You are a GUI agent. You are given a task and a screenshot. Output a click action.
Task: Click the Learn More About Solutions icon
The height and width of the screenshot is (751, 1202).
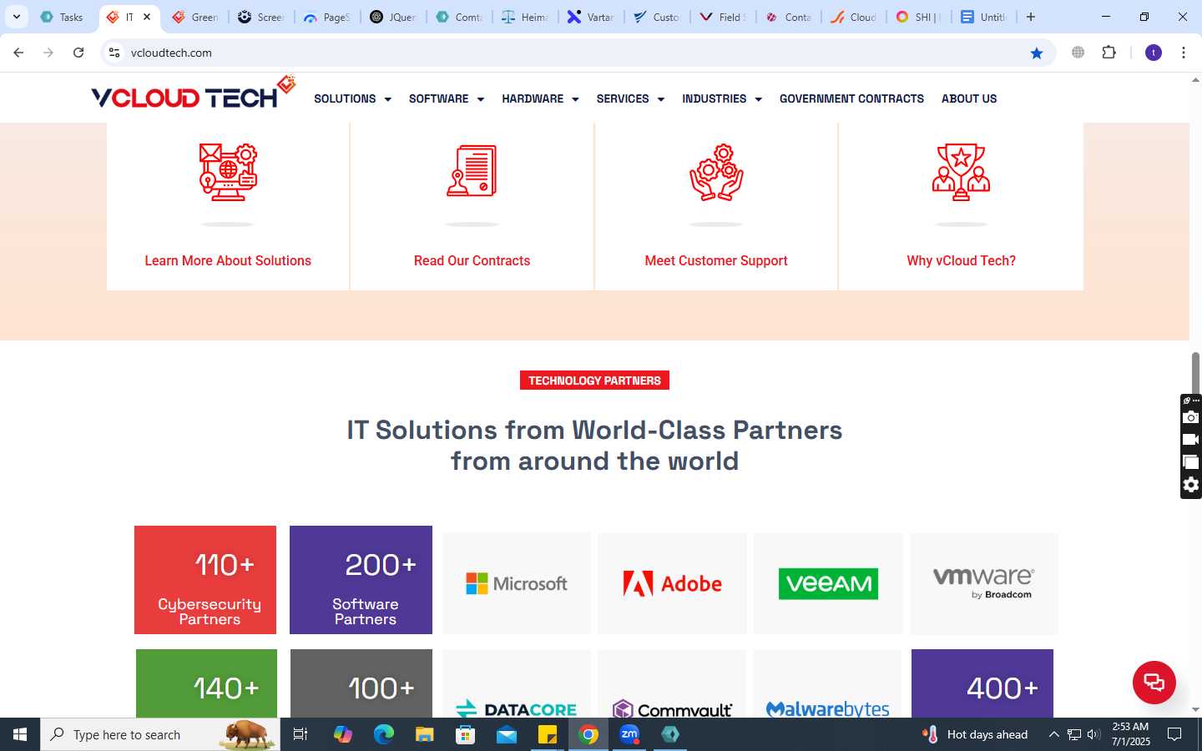pyautogui.click(x=228, y=172)
